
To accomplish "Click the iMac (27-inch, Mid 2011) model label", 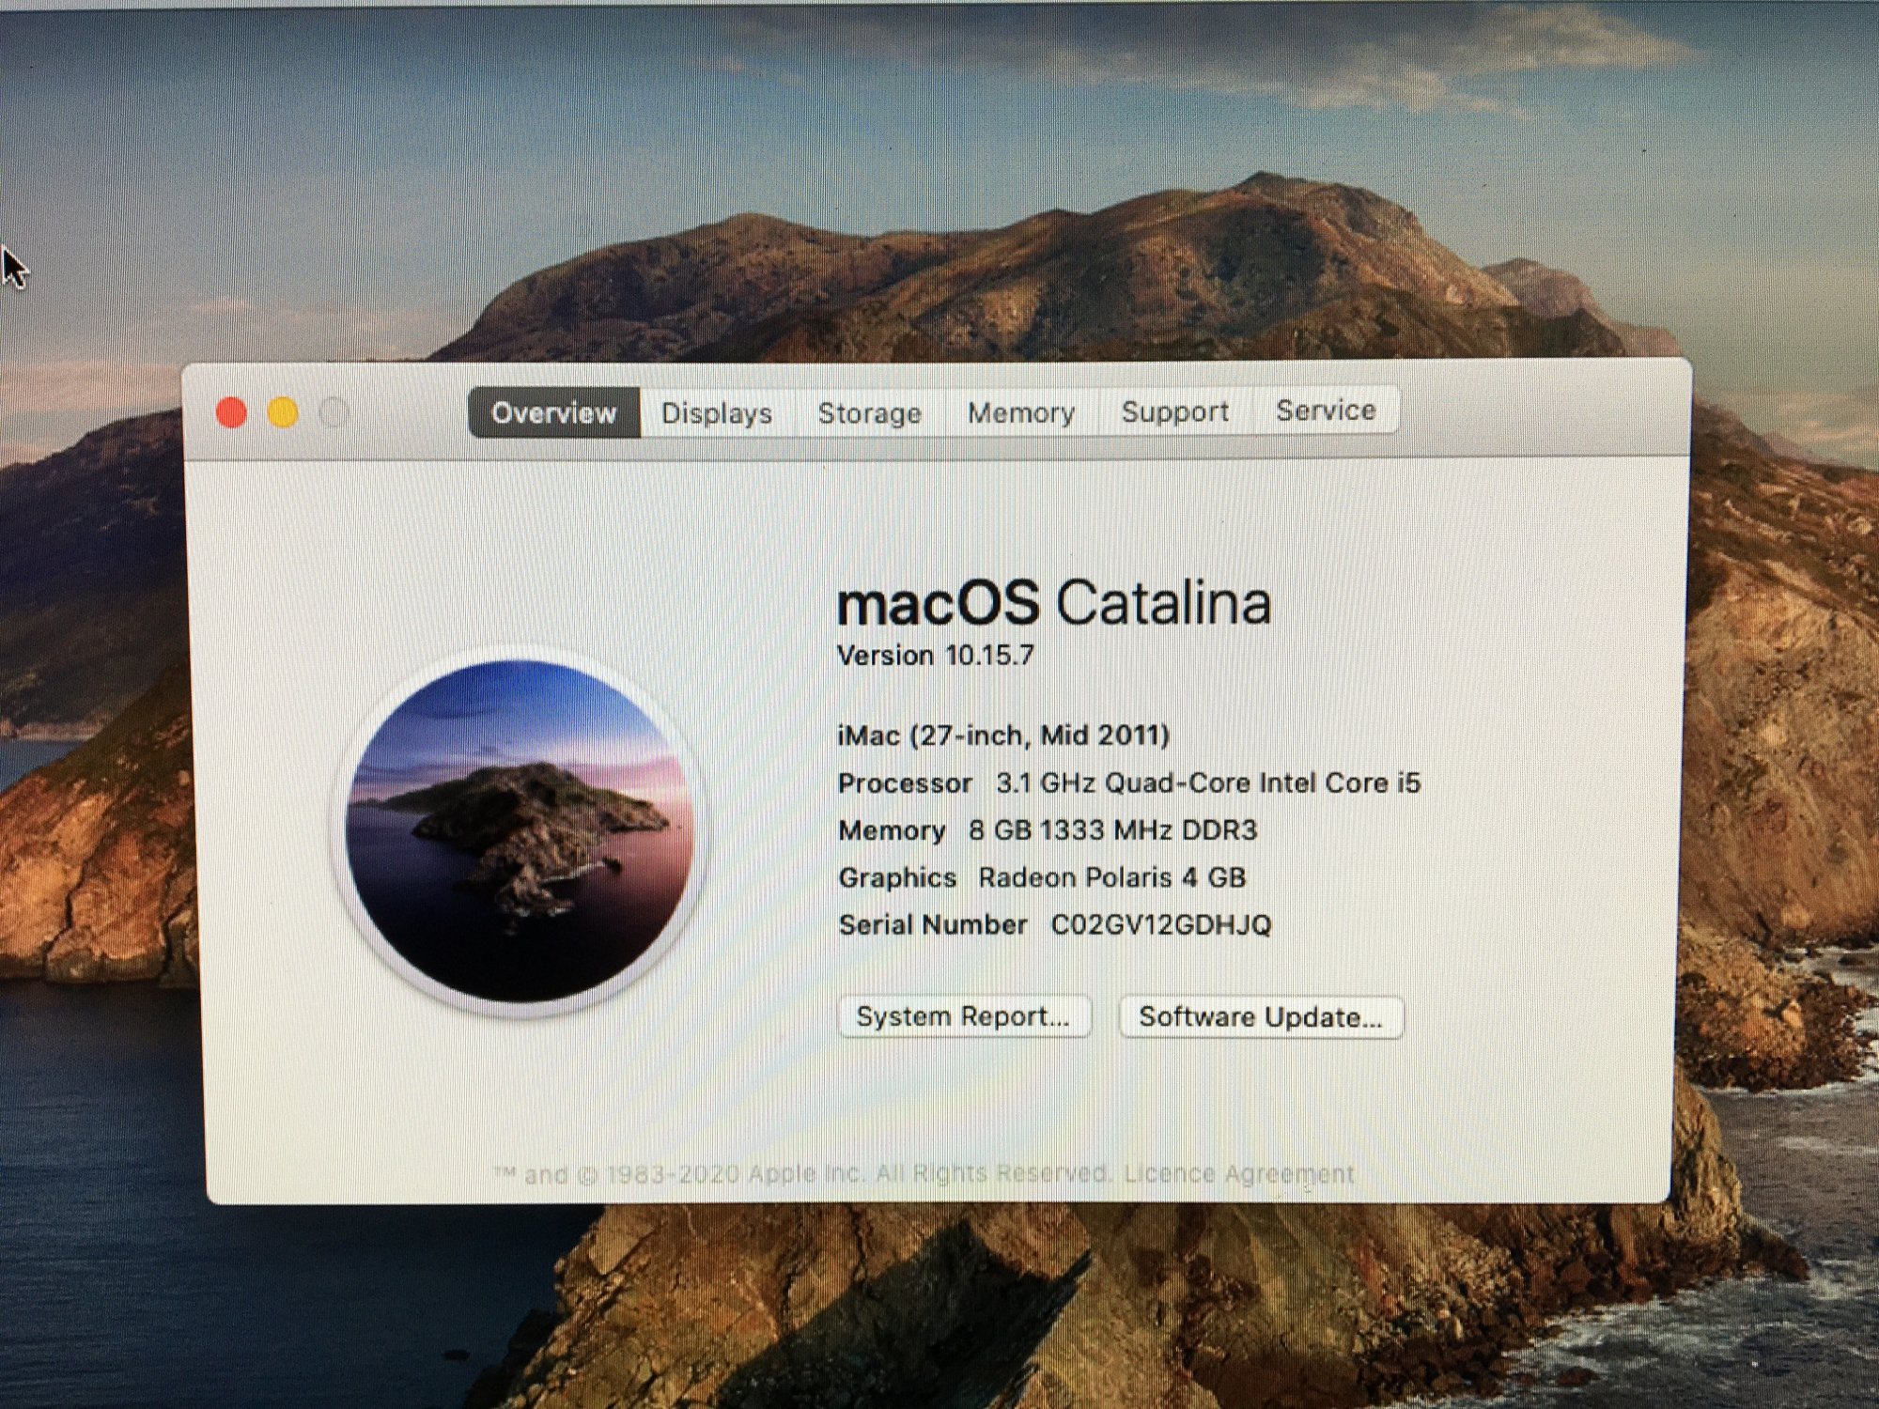I will pyautogui.click(x=1003, y=735).
